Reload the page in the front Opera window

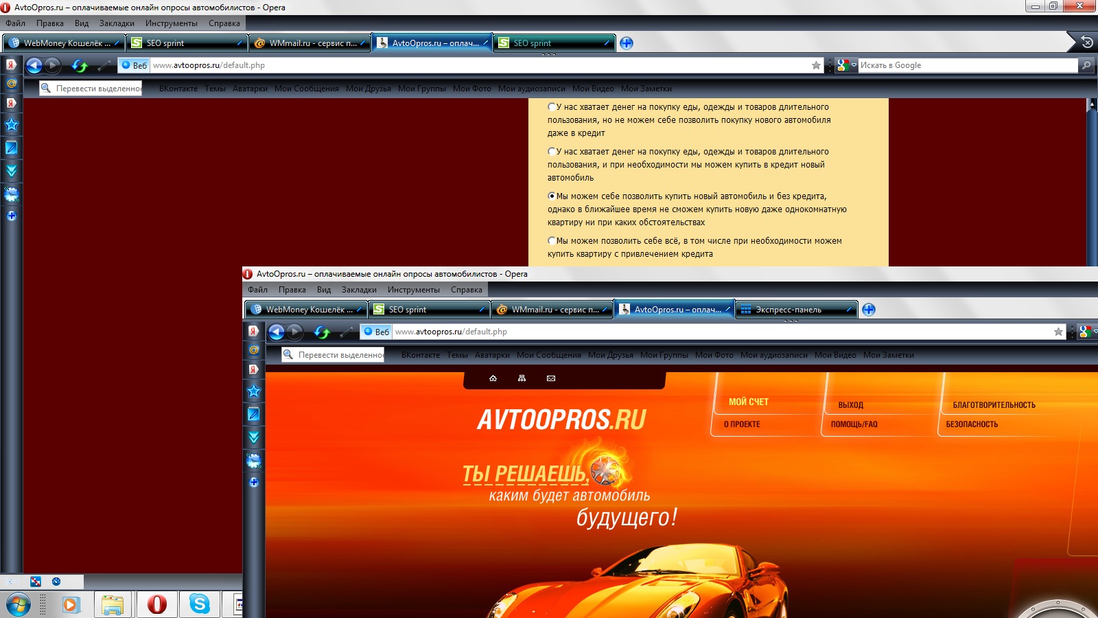pos(322,332)
